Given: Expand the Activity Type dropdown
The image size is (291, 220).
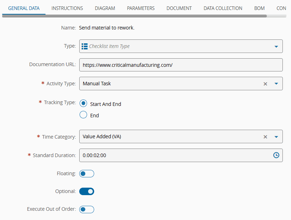Looking at the screenshot, I should (276, 84).
